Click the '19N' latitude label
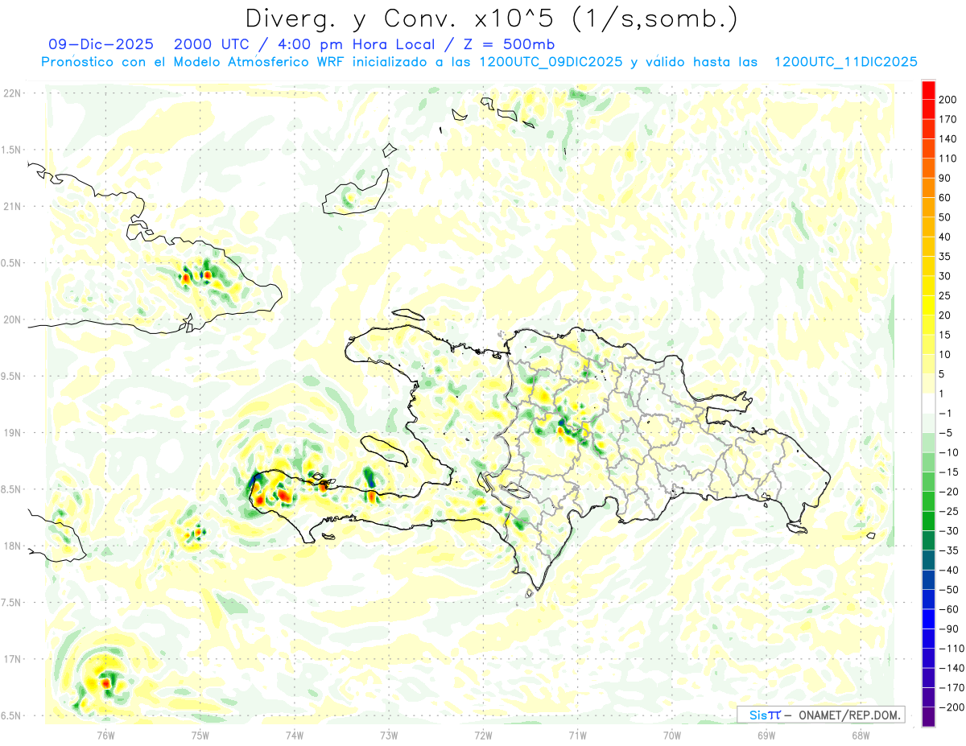The image size is (966, 746). pos(12,433)
